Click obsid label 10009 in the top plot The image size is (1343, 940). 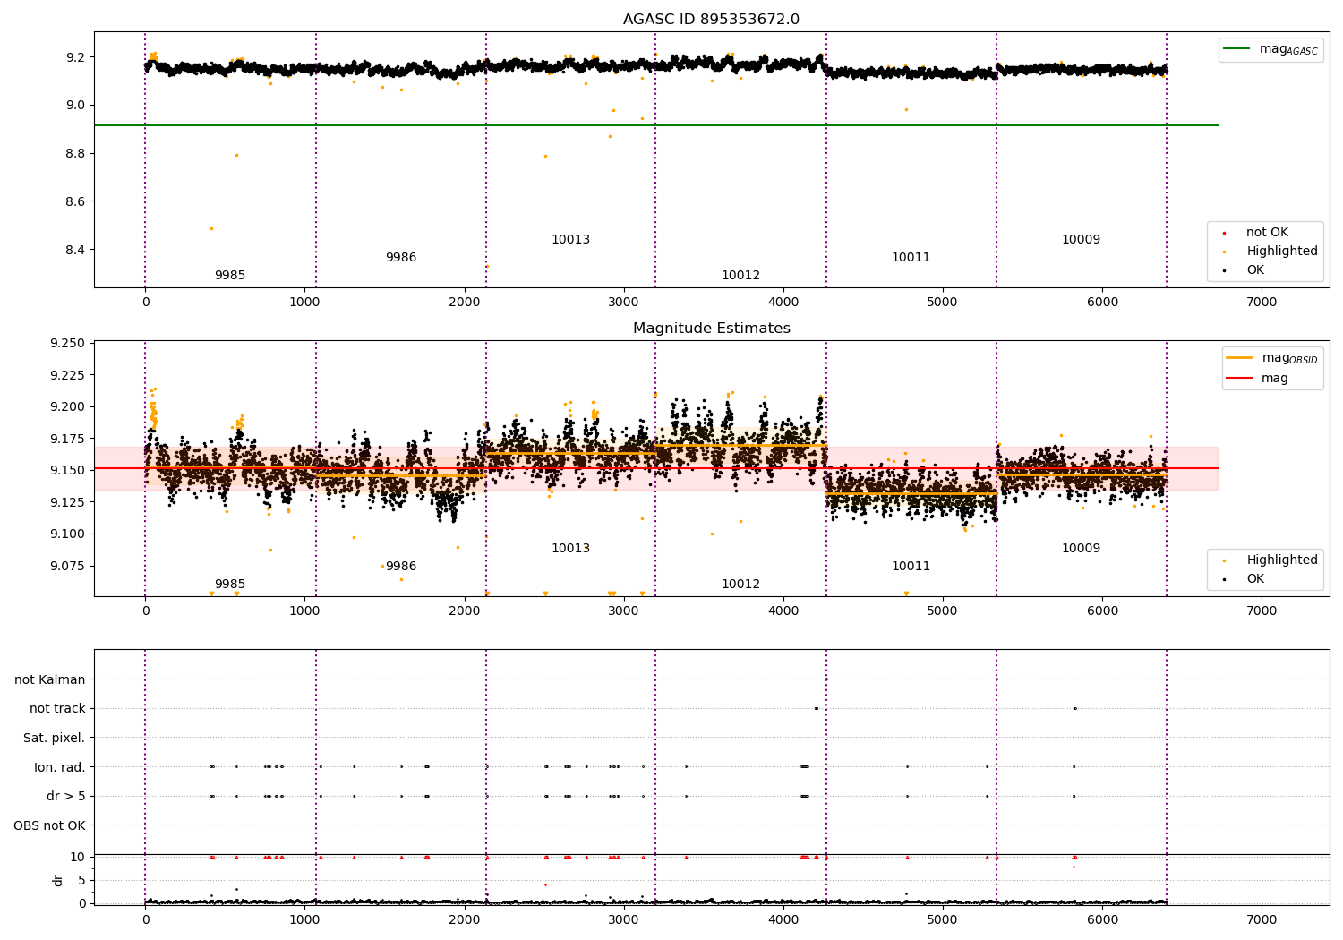1081,240
